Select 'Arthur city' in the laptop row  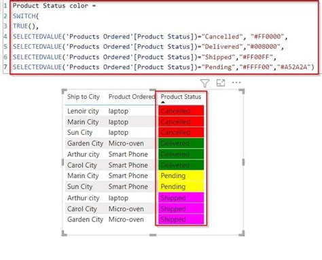coord(84,198)
